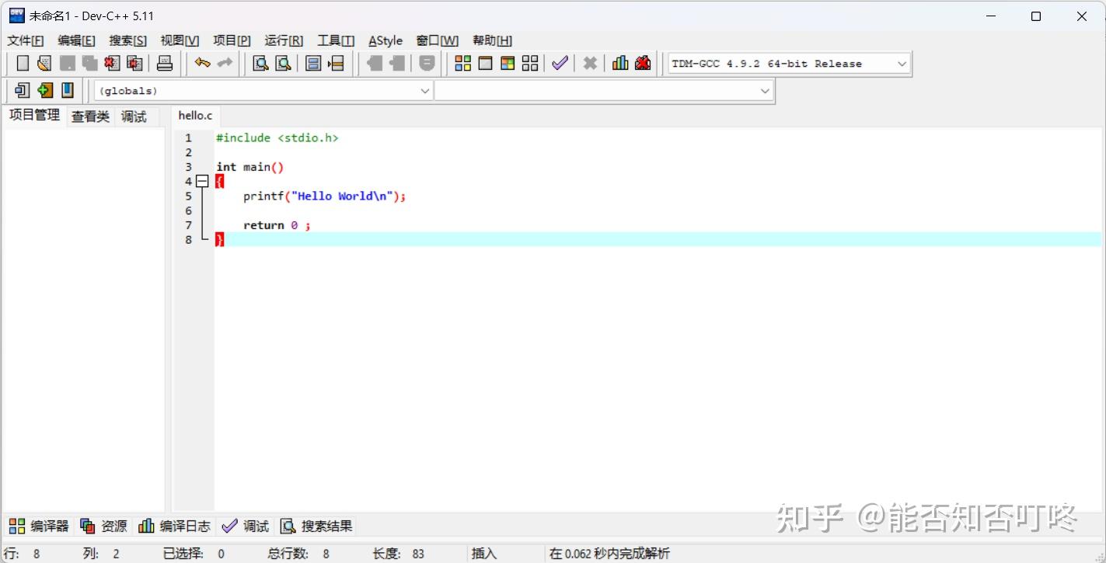Click the 插入 mode indicator in status bar
1106x563 pixels.
[x=483, y=553]
